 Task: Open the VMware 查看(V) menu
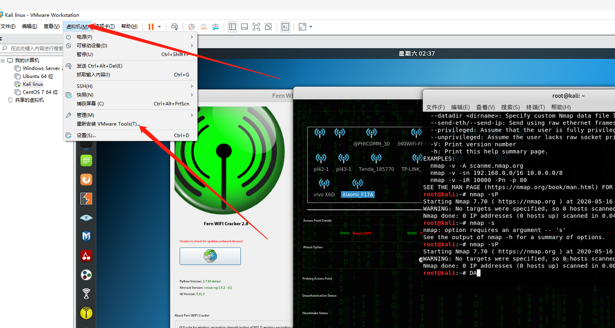tap(51, 26)
